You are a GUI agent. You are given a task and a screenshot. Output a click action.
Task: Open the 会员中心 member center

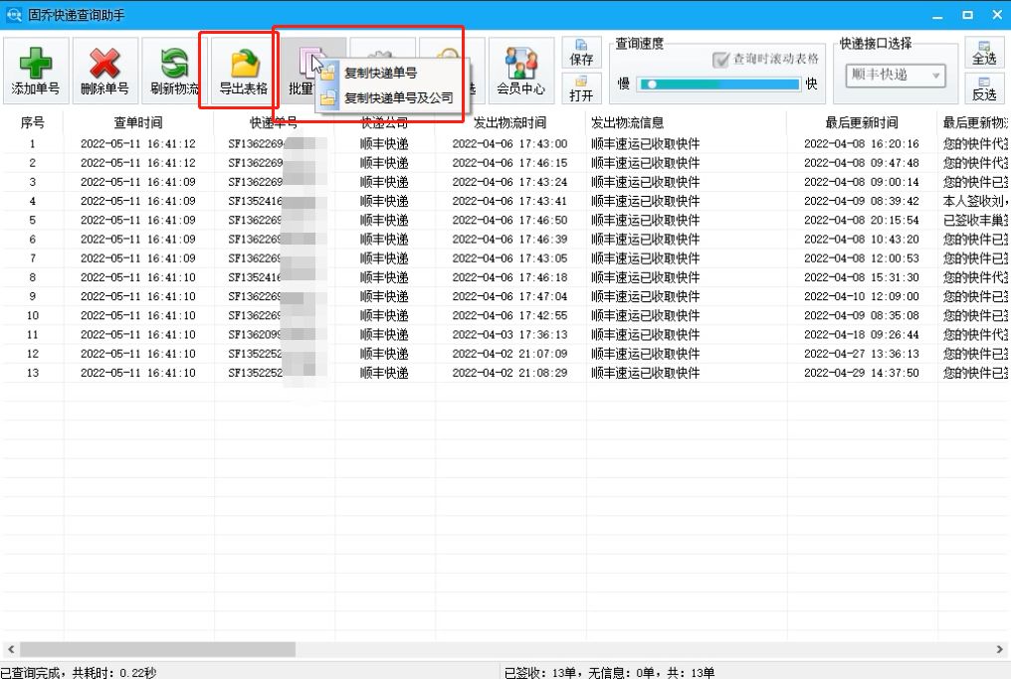520,69
